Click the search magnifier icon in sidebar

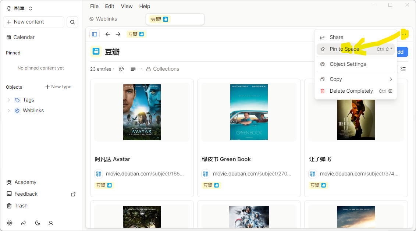(x=72, y=22)
